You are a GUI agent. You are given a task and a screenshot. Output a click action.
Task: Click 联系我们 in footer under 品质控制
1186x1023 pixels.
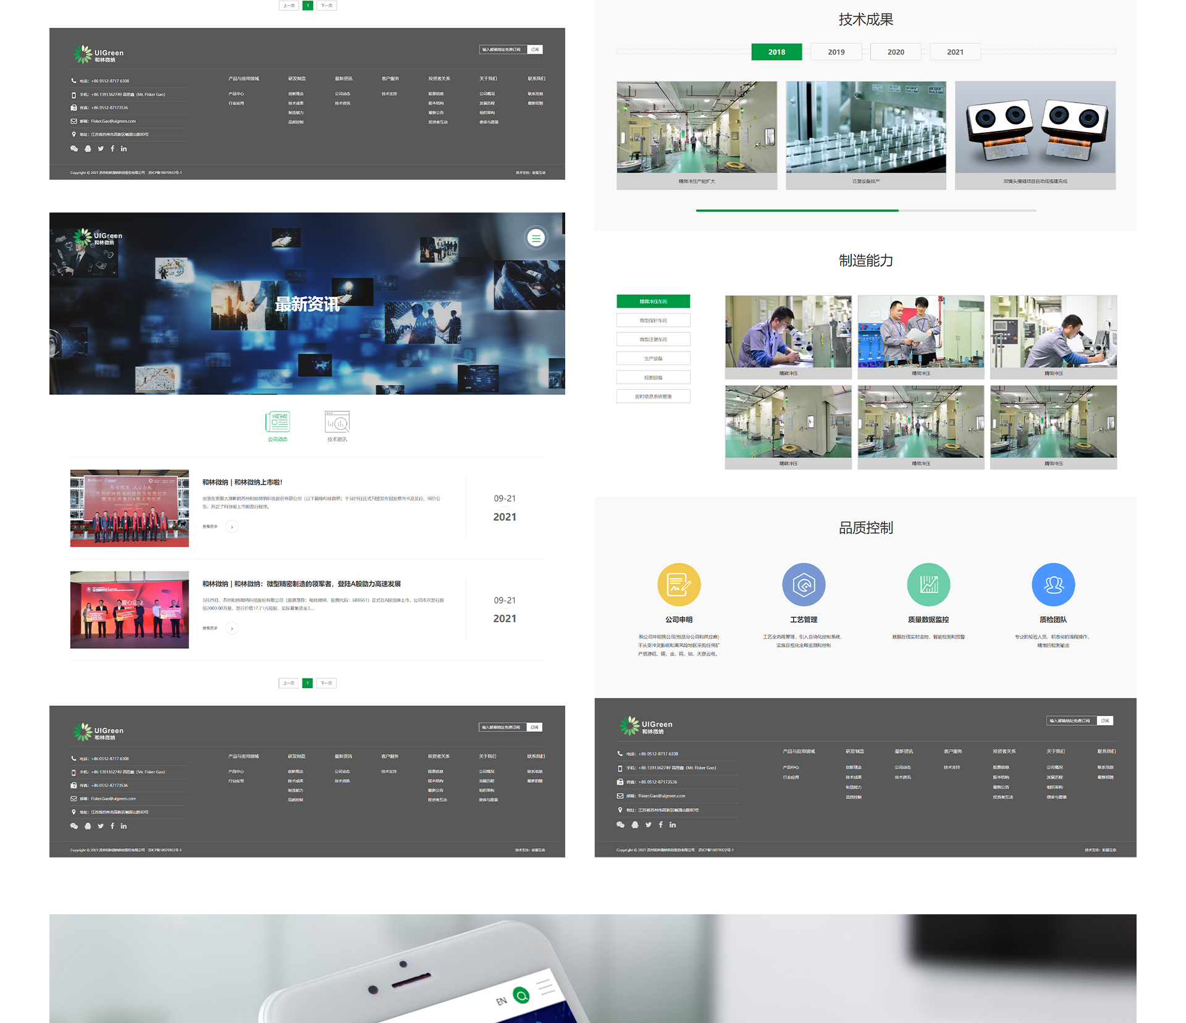point(1106,752)
